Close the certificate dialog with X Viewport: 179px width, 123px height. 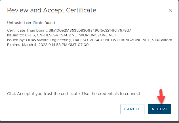coord(170,11)
